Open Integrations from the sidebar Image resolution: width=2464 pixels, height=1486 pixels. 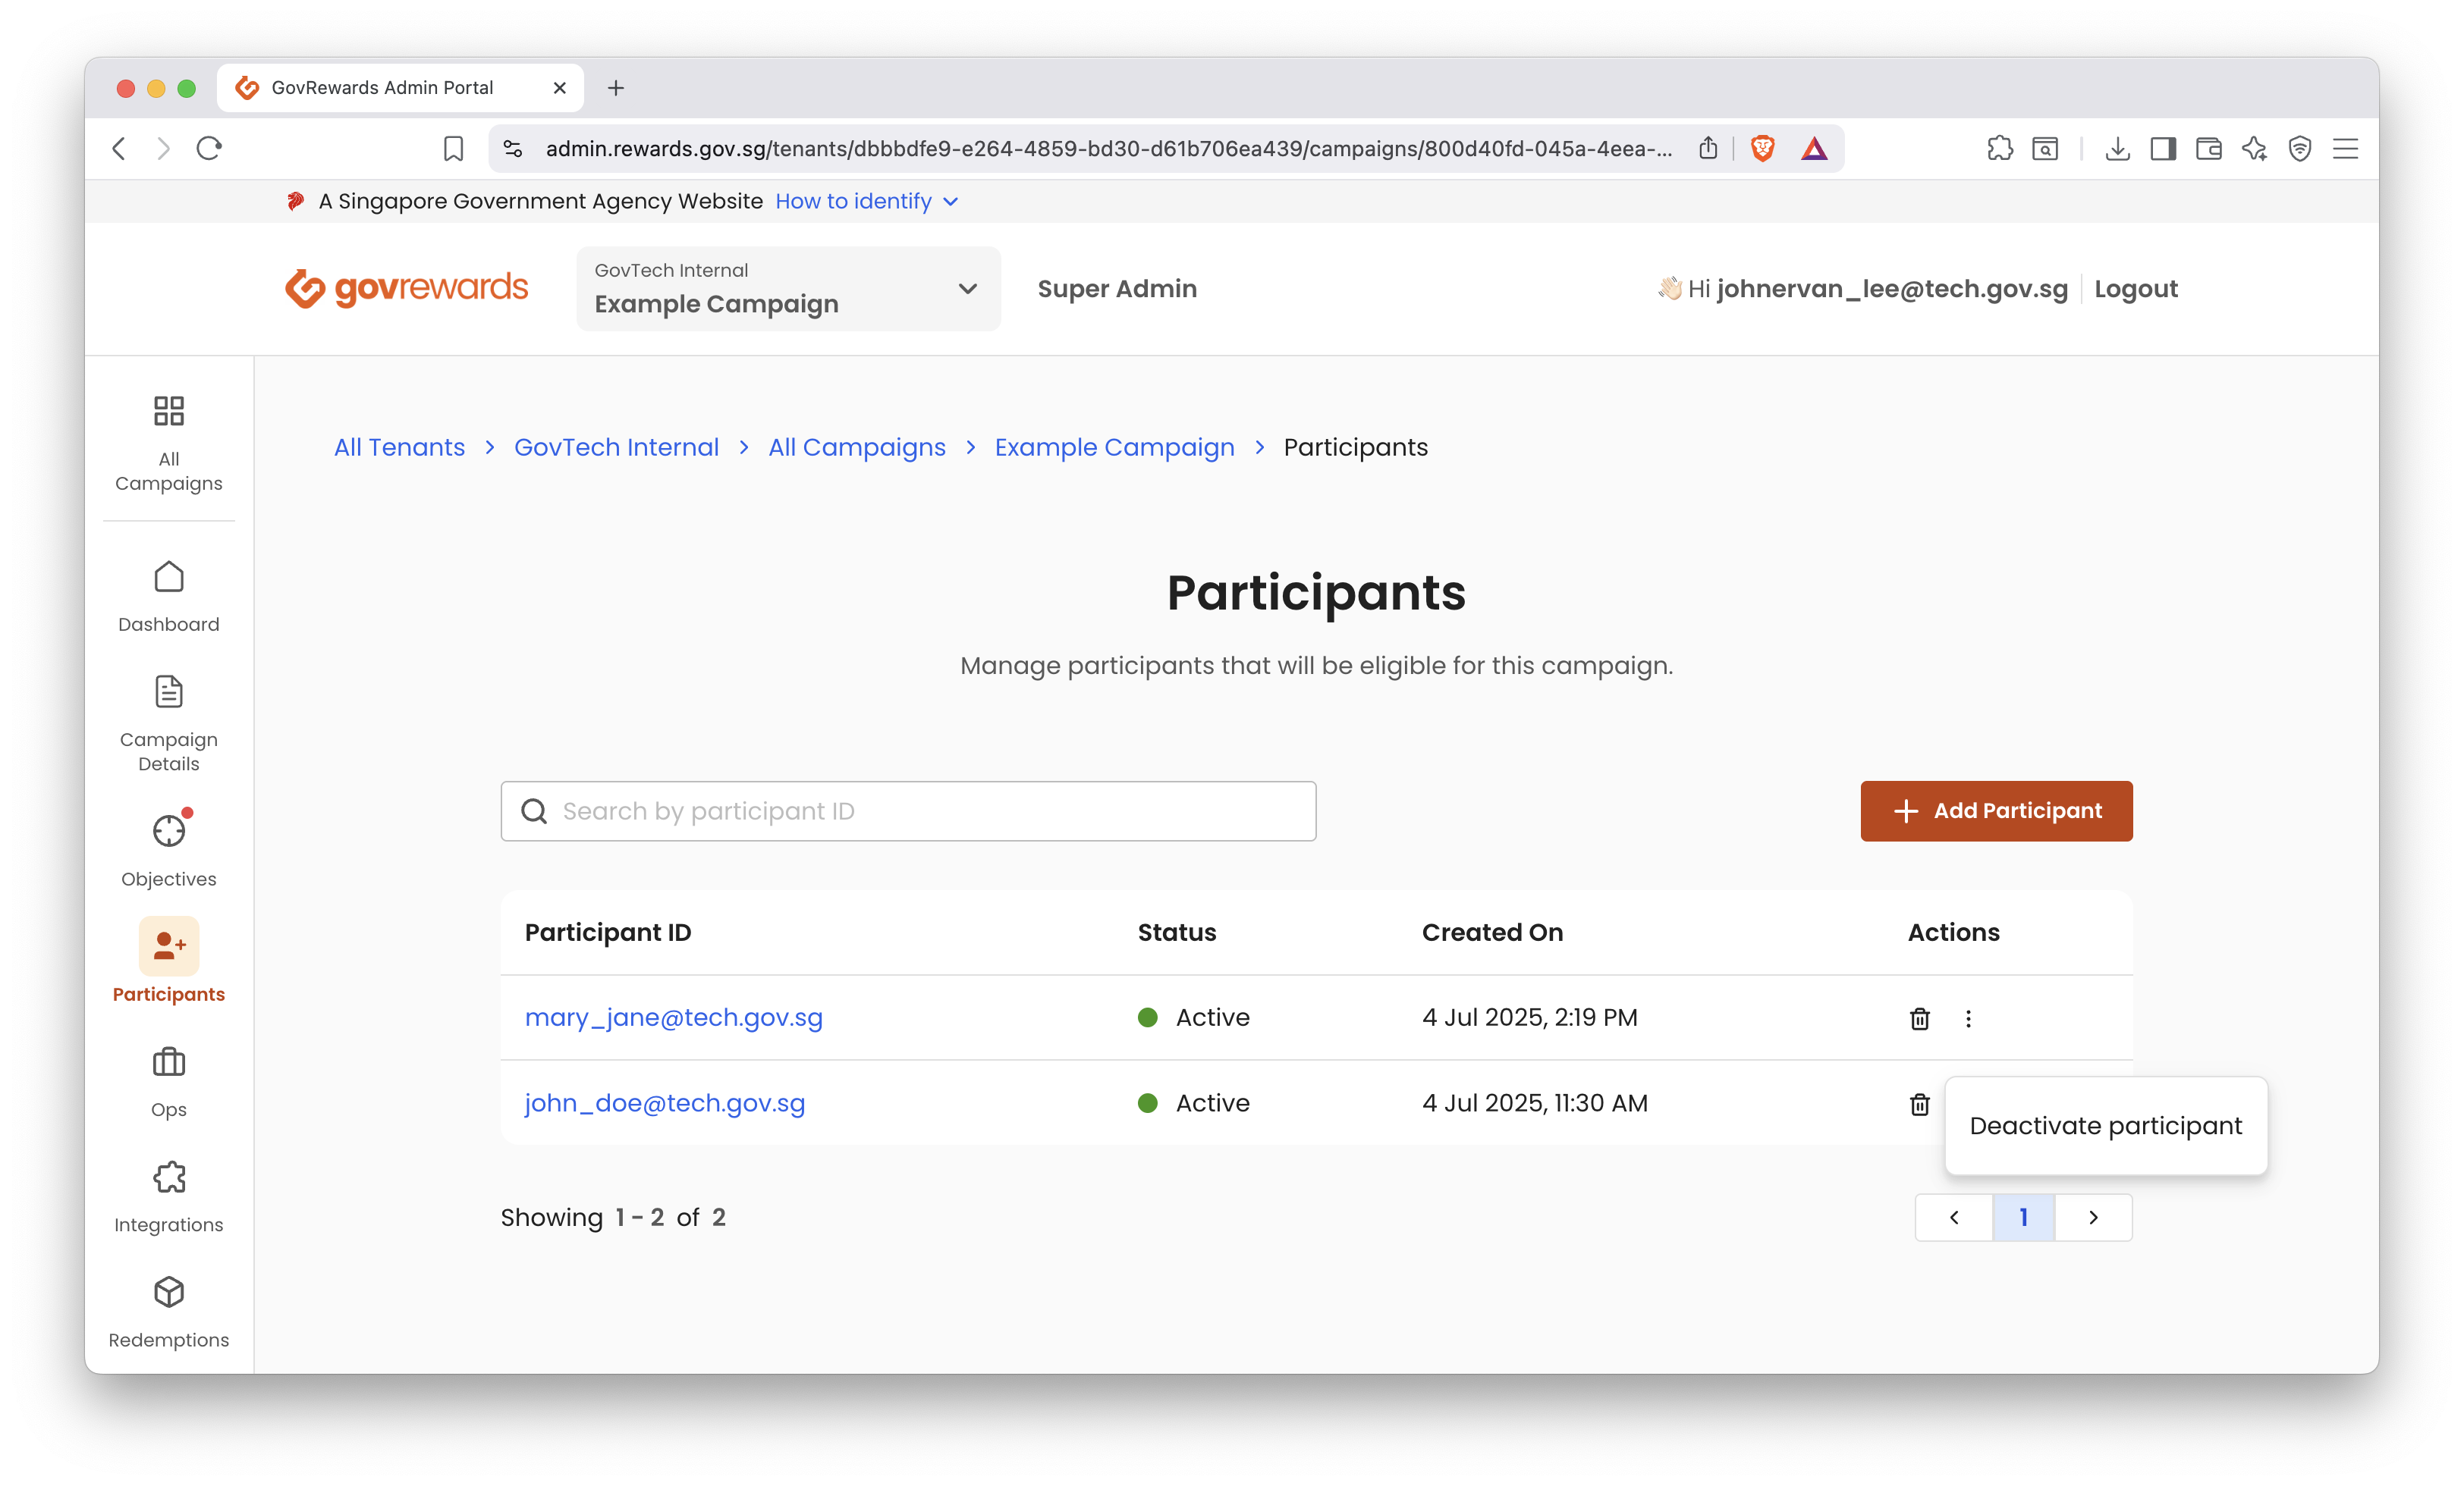(x=168, y=1195)
